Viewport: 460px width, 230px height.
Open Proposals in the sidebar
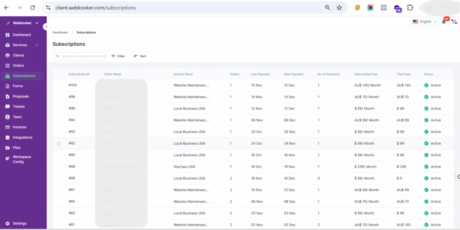tap(21, 96)
